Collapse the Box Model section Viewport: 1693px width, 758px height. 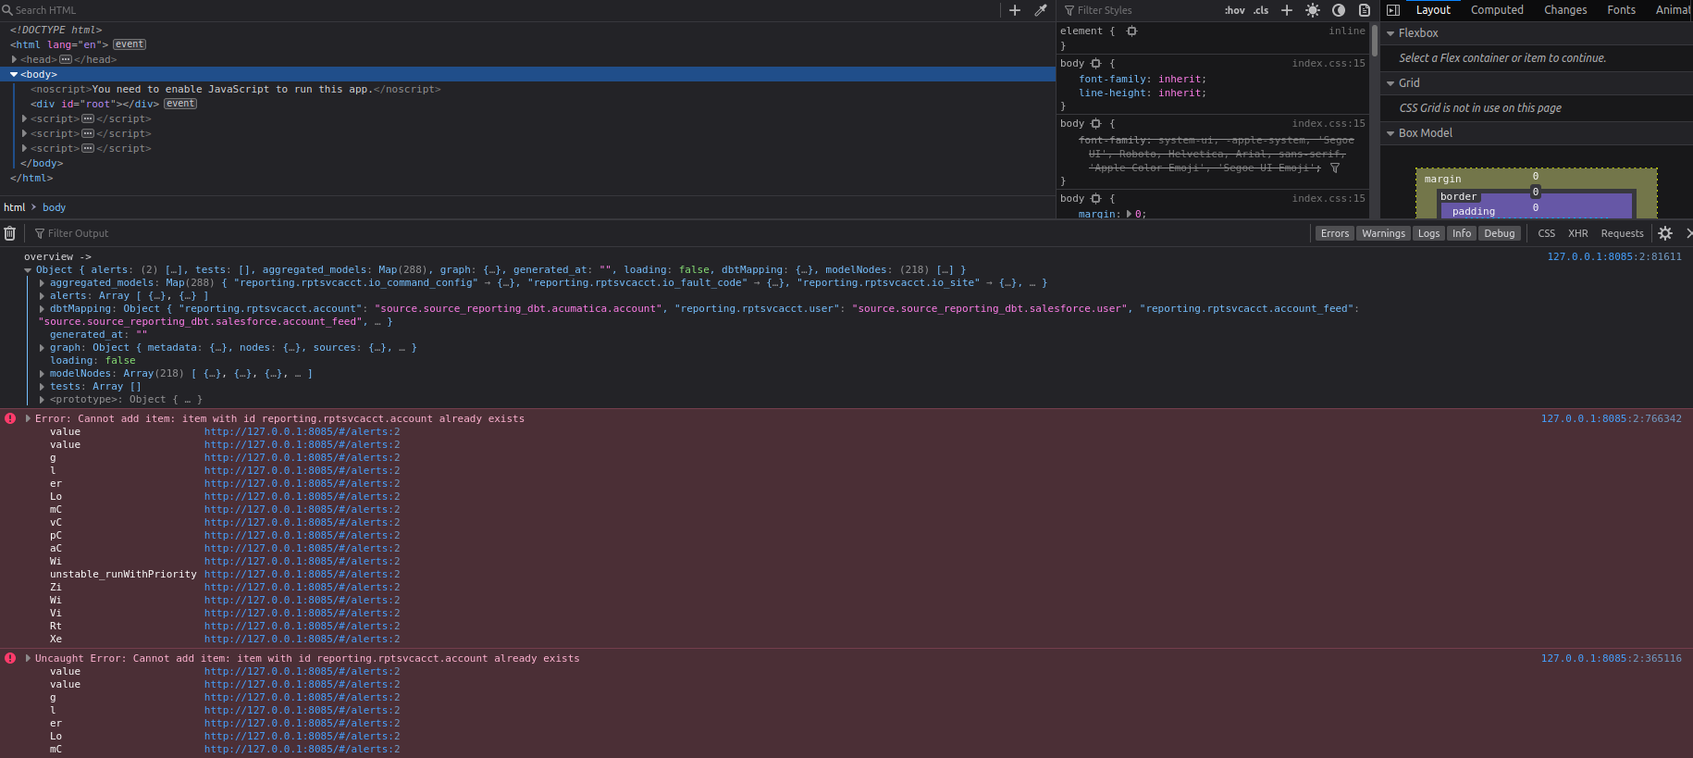[1390, 133]
